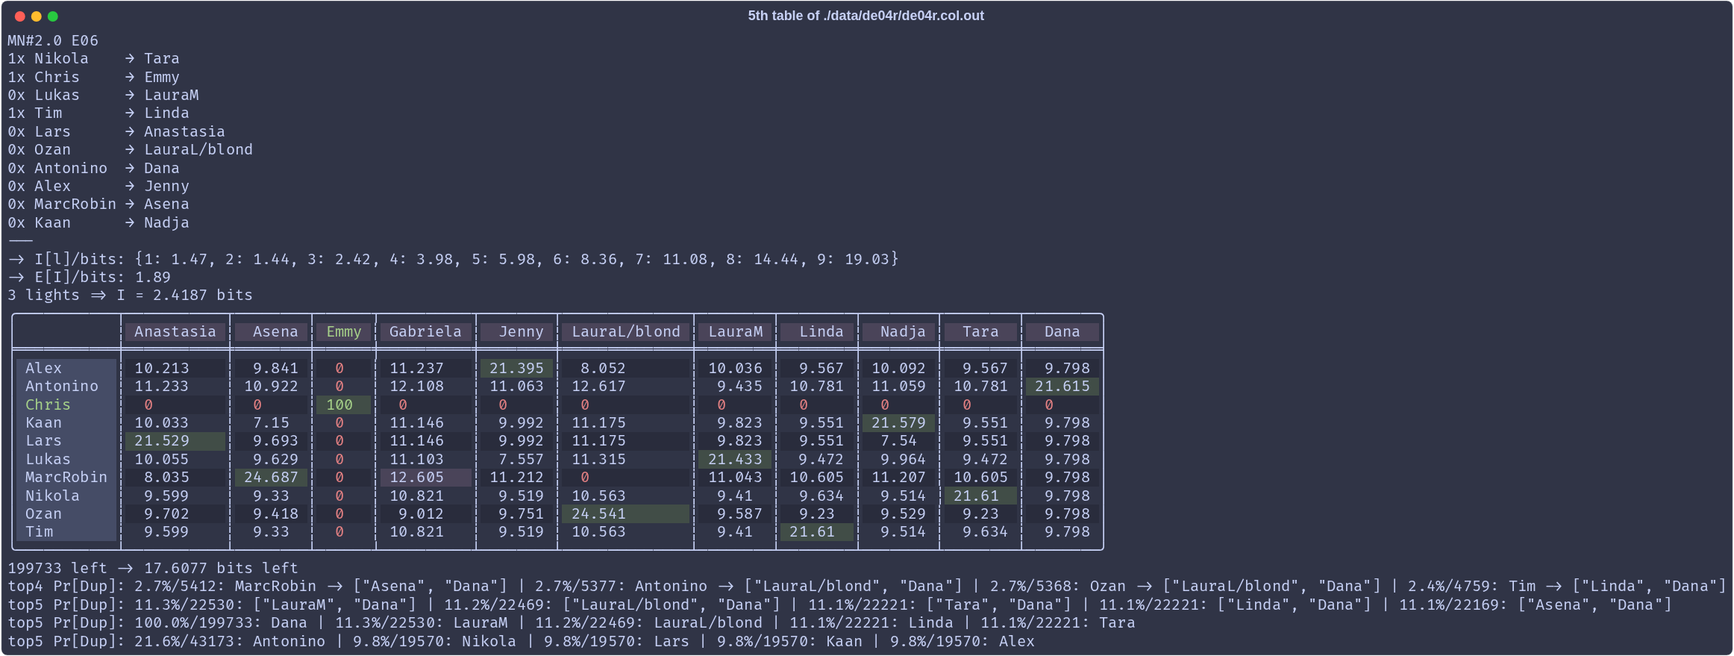Click the 7.557 cell in Lukas row
The width and height of the screenshot is (1734, 656).
pos(516,459)
